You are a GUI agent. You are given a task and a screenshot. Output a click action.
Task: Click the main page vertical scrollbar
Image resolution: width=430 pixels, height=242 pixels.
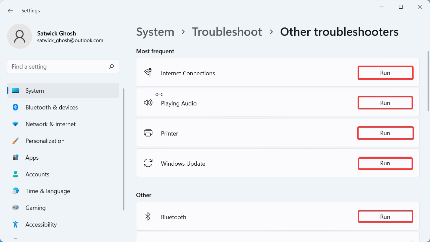pos(428,81)
